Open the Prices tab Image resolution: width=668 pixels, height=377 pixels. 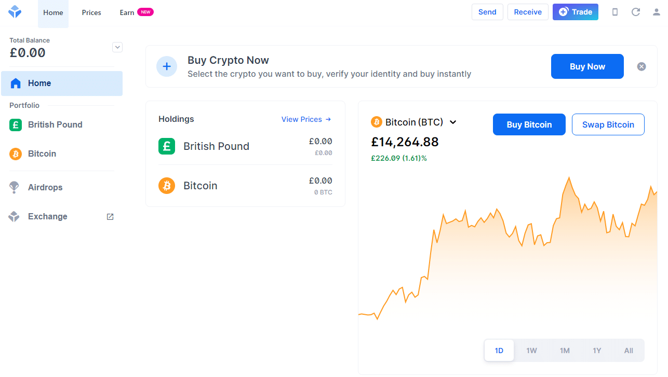pyautogui.click(x=91, y=12)
